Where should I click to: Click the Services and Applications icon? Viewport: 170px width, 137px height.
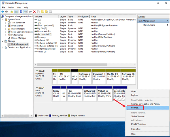tap(6, 47)
